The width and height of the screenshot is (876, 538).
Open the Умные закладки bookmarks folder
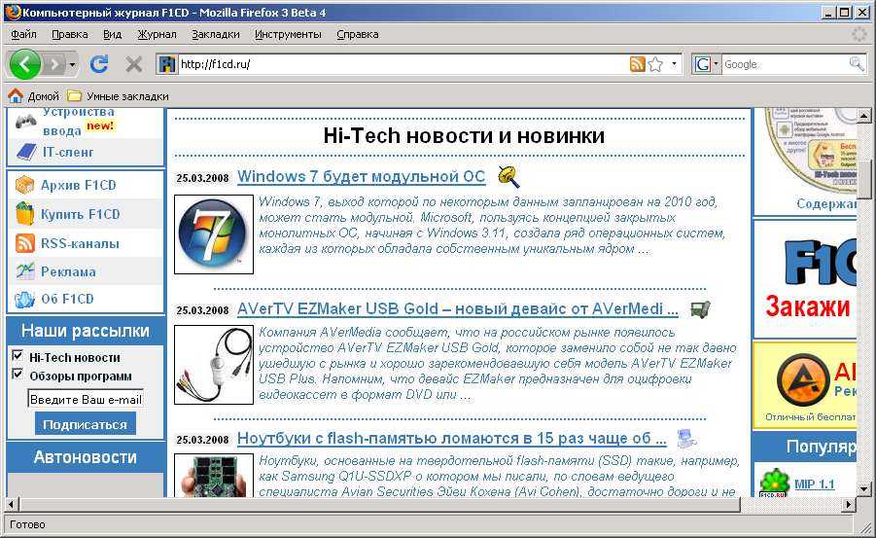pyautogui.click(x=118, y=96)
